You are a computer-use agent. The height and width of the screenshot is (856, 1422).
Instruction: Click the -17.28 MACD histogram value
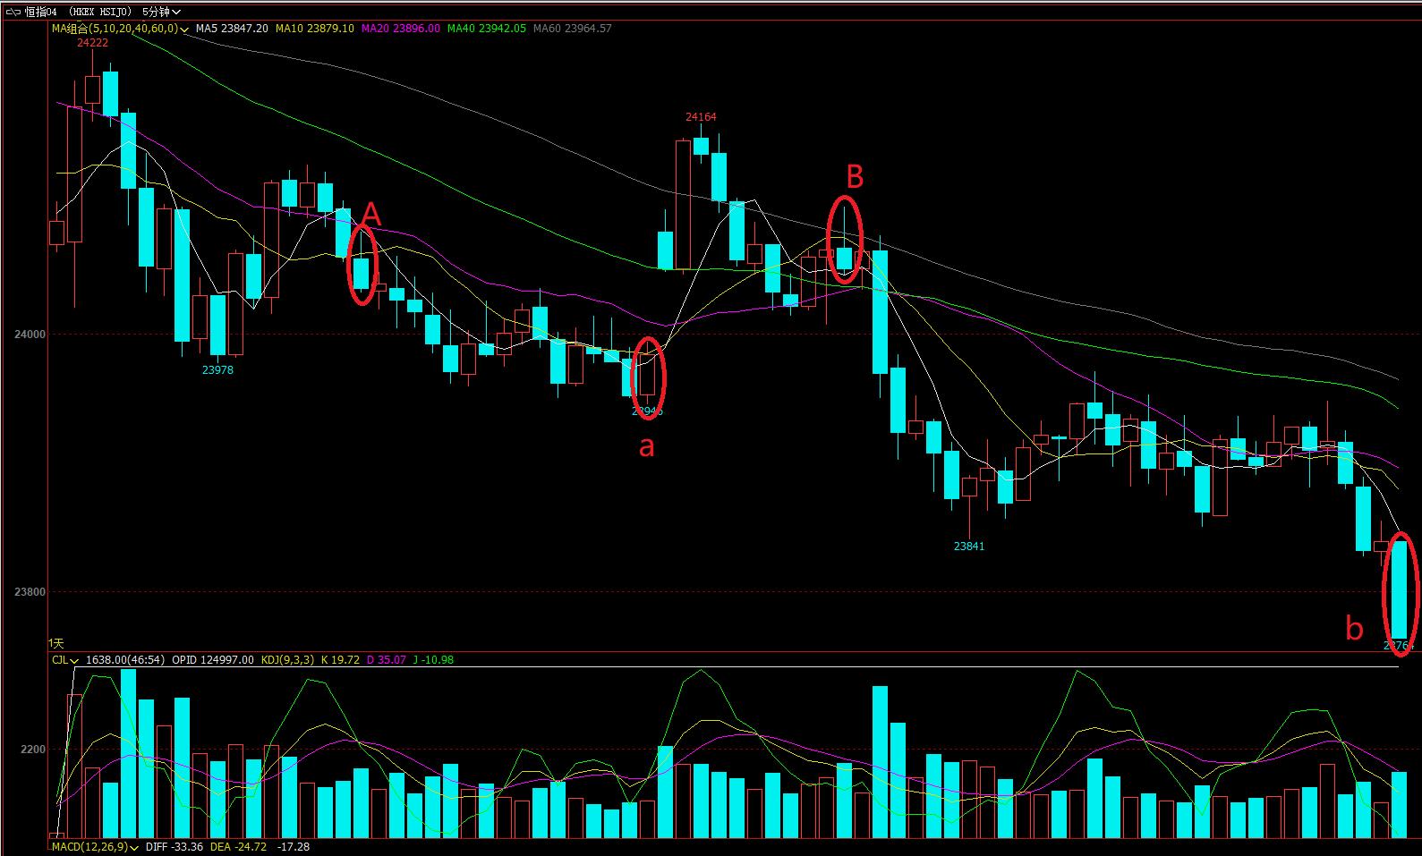pyautogui.click(x=294, y=846)
